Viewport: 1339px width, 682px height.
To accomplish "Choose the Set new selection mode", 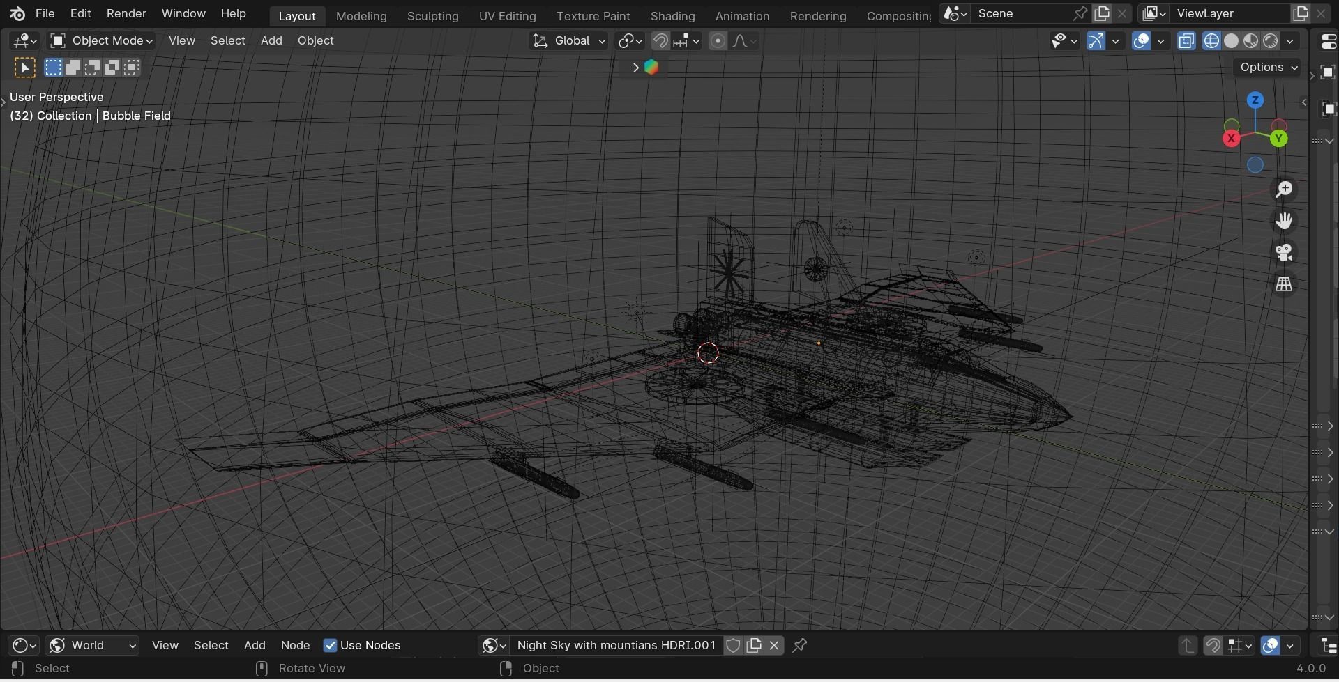I will point(53,67).
